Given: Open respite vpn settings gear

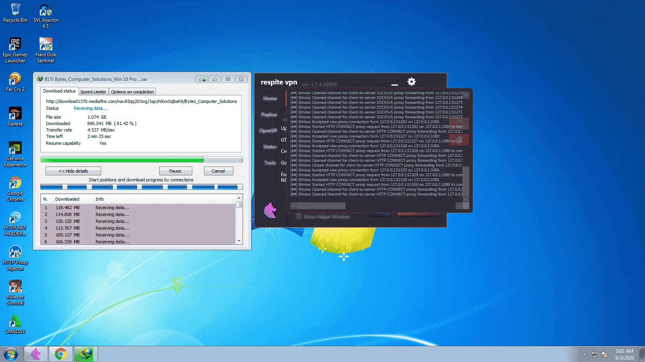Looking at the screenshot, I should tap(411, 82).
